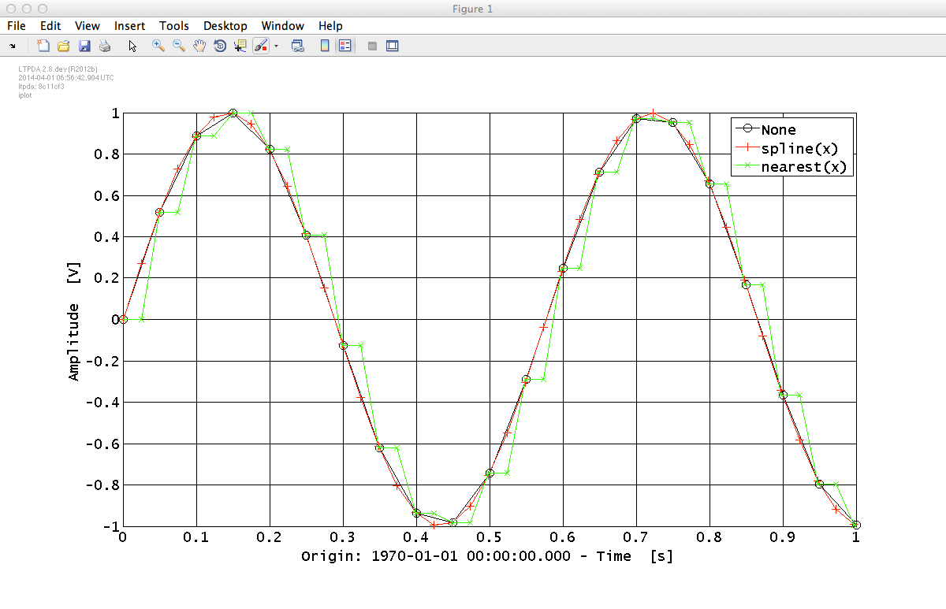Open the Desktop menu

(x=225, y=26)
